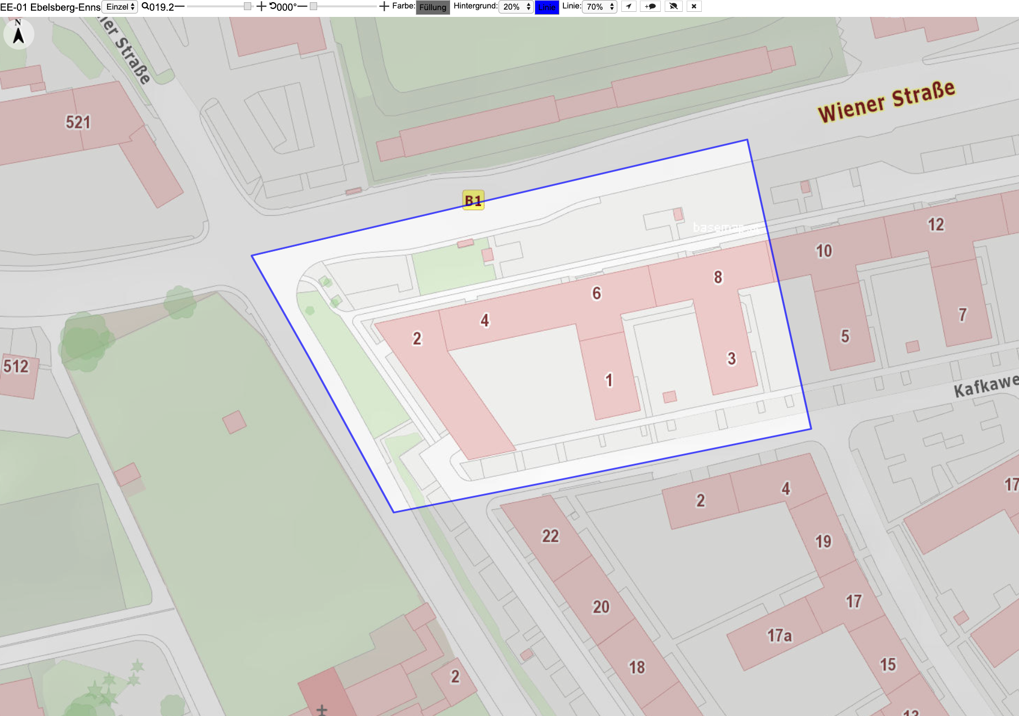This screenshot has width=1019, height=716.
Task: Click the rotation slider handle
Action: 314,6
